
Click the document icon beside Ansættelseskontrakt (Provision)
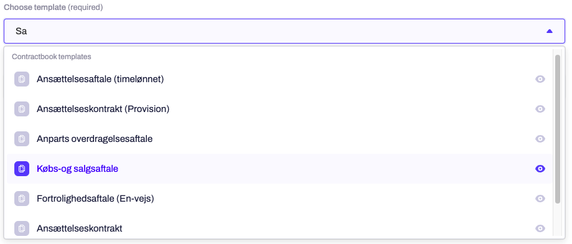tap(22, 109)
